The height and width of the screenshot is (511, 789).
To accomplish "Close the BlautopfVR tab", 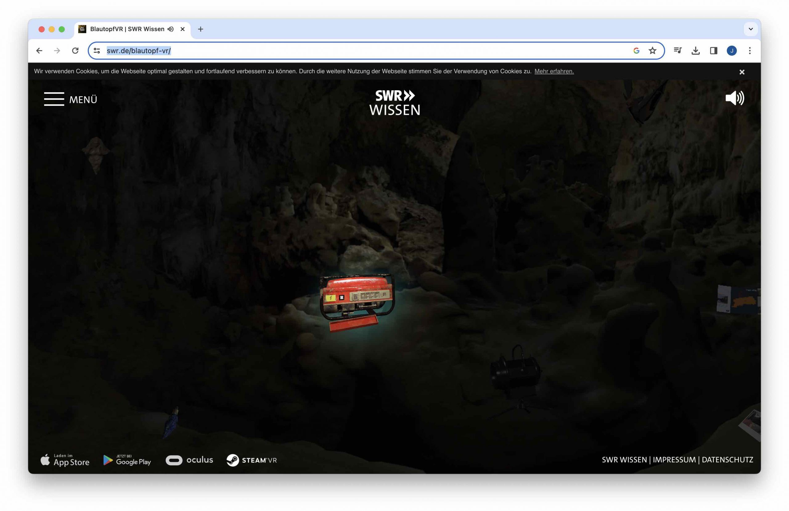I will (182, 29).
